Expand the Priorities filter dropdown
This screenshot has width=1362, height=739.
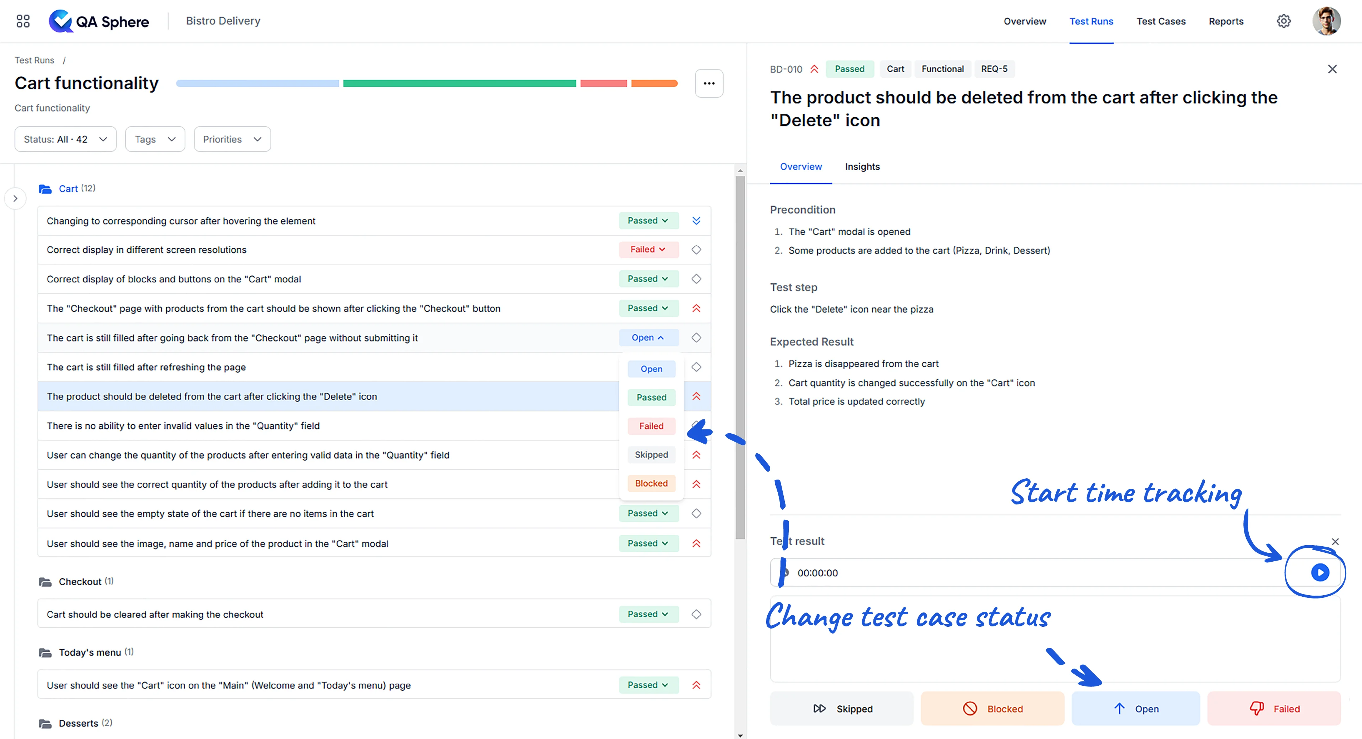click(x=230, y=139)
